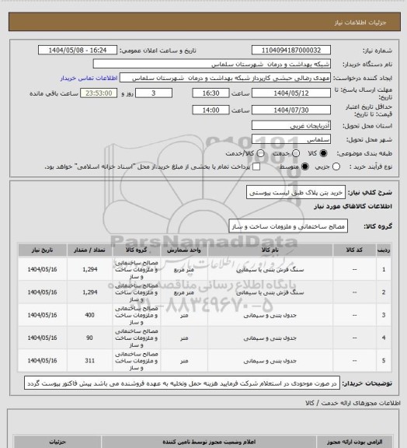Click the نام کالا column header

[270, 250]
